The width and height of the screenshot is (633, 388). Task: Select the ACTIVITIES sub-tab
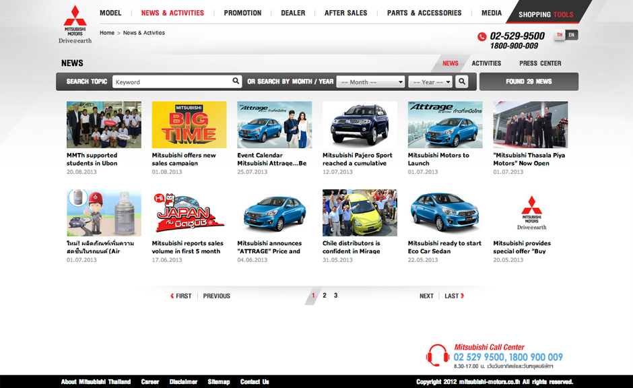[x=486, y=63]
